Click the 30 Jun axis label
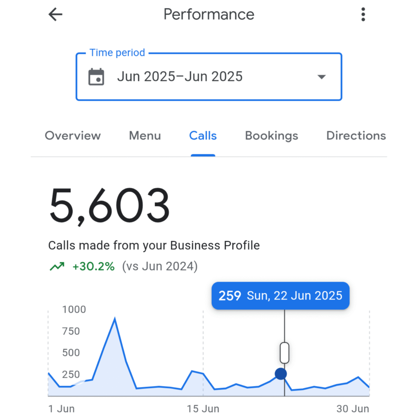Viewport: 418px width, 418px height. pos(353,409)
